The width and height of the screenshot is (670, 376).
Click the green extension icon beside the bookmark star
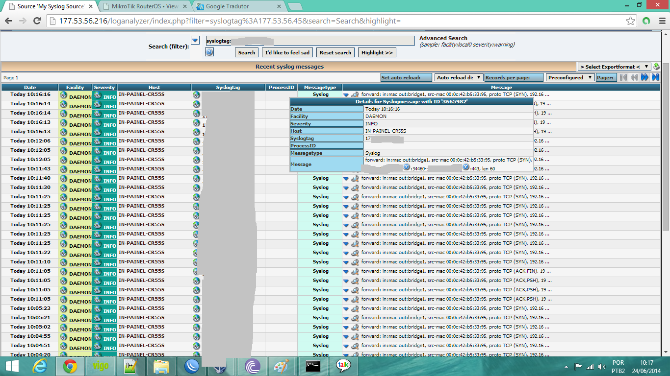646,21
